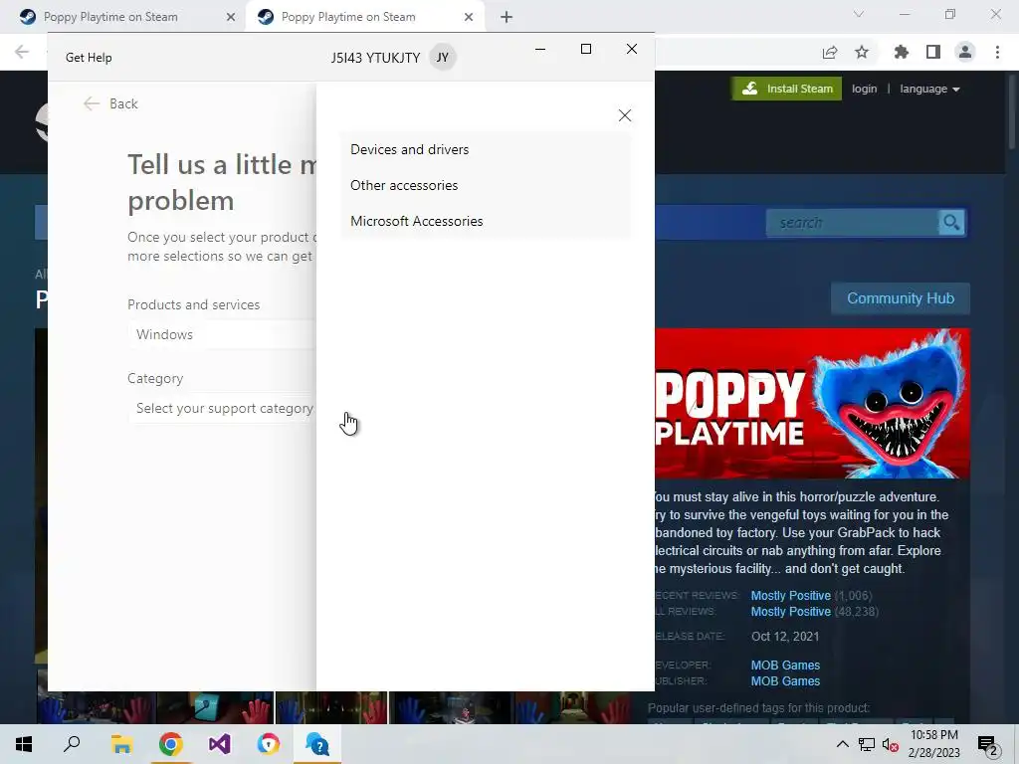Click Chrome's back navigation arrow

(x=22, y=52)
